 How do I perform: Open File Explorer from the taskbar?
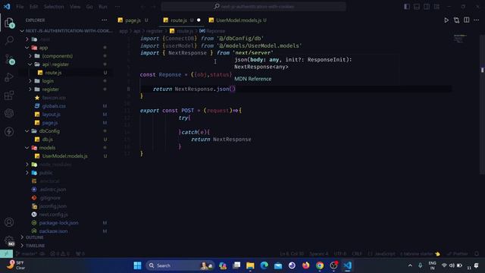coord(250,265)
